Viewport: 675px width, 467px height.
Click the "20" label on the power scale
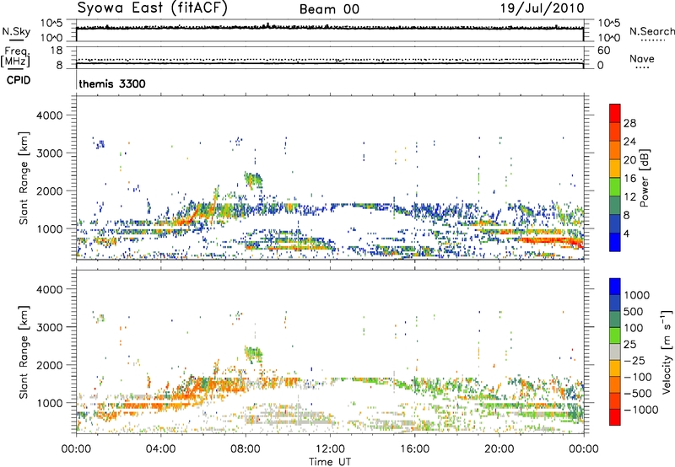pyautogui.click(x=629, y=160)
